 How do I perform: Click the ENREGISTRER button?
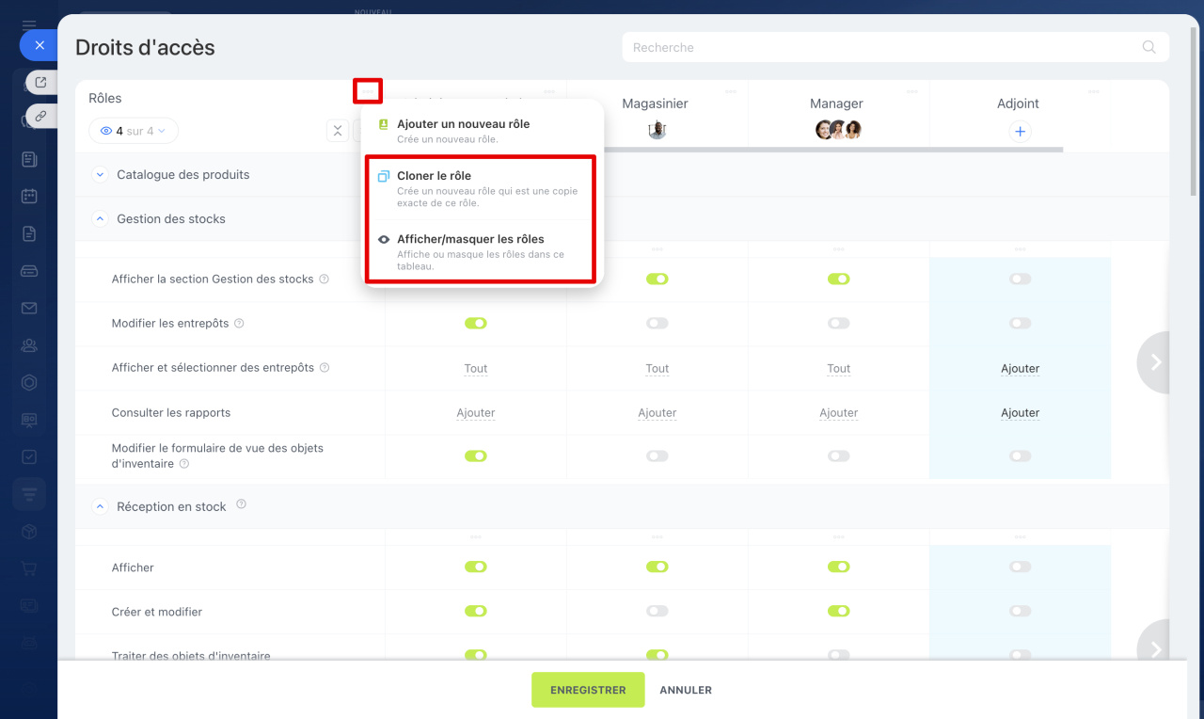(x=588, y=690)
